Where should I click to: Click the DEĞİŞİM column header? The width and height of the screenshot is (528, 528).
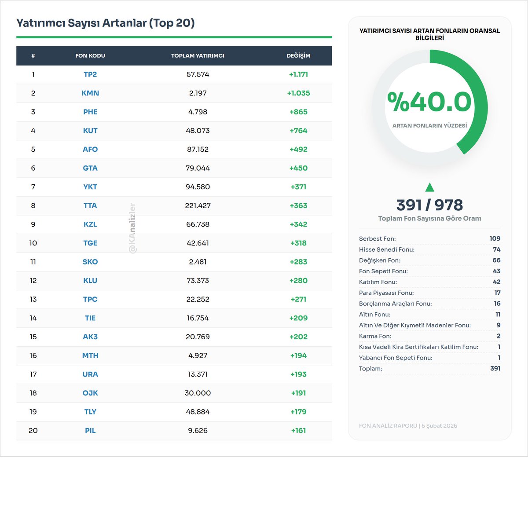298,56
